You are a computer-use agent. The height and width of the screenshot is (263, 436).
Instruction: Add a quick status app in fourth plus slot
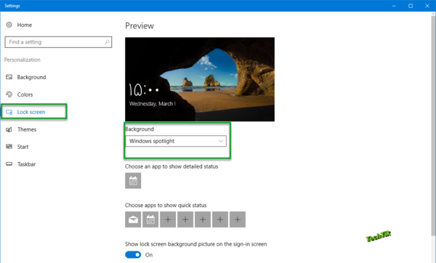pos(220,219)
